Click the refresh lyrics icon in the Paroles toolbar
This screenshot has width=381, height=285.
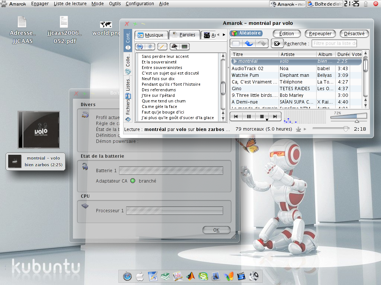click(140, 46)
